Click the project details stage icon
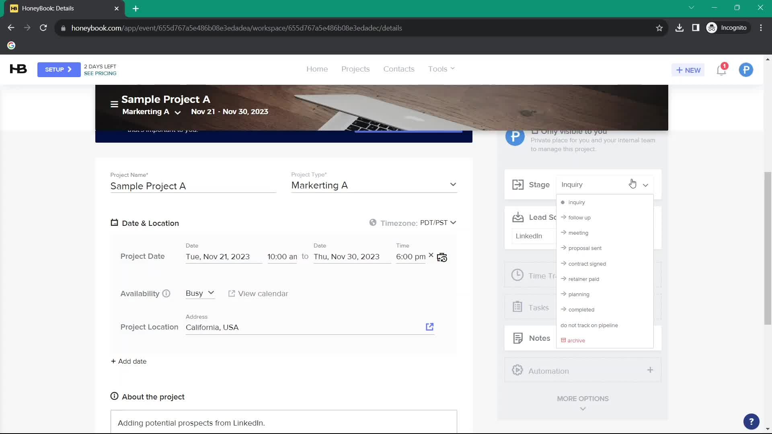772x434 pixels. 518,184
